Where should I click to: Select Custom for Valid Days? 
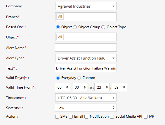(x=79, y=78)
